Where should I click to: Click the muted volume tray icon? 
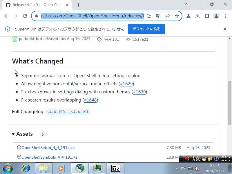[197, 168]
